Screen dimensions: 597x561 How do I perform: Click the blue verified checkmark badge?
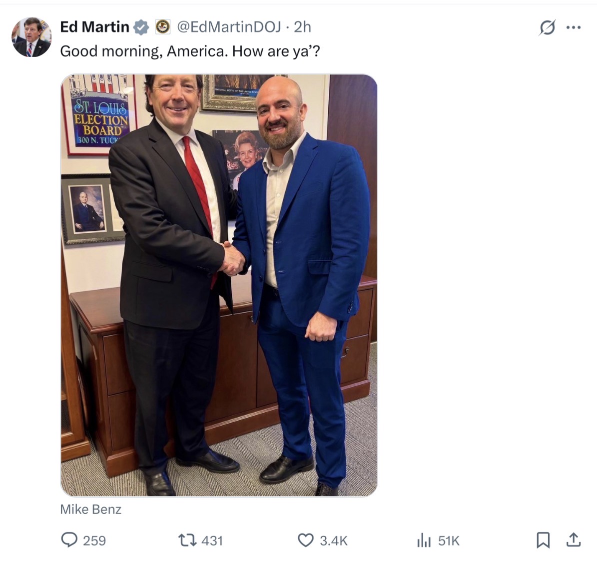click(142, 27)
